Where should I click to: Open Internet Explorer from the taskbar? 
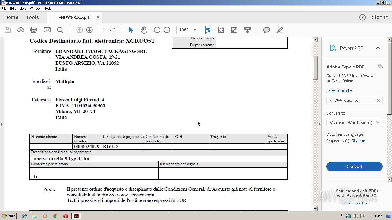[24, 216]
